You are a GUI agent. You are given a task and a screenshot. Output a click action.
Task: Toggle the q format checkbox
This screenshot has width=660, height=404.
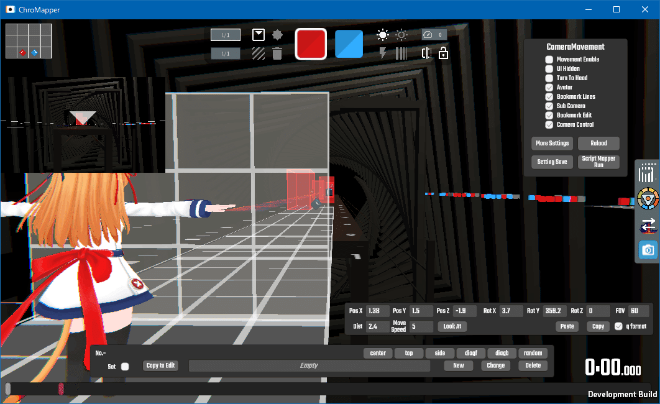coord(618,326)
